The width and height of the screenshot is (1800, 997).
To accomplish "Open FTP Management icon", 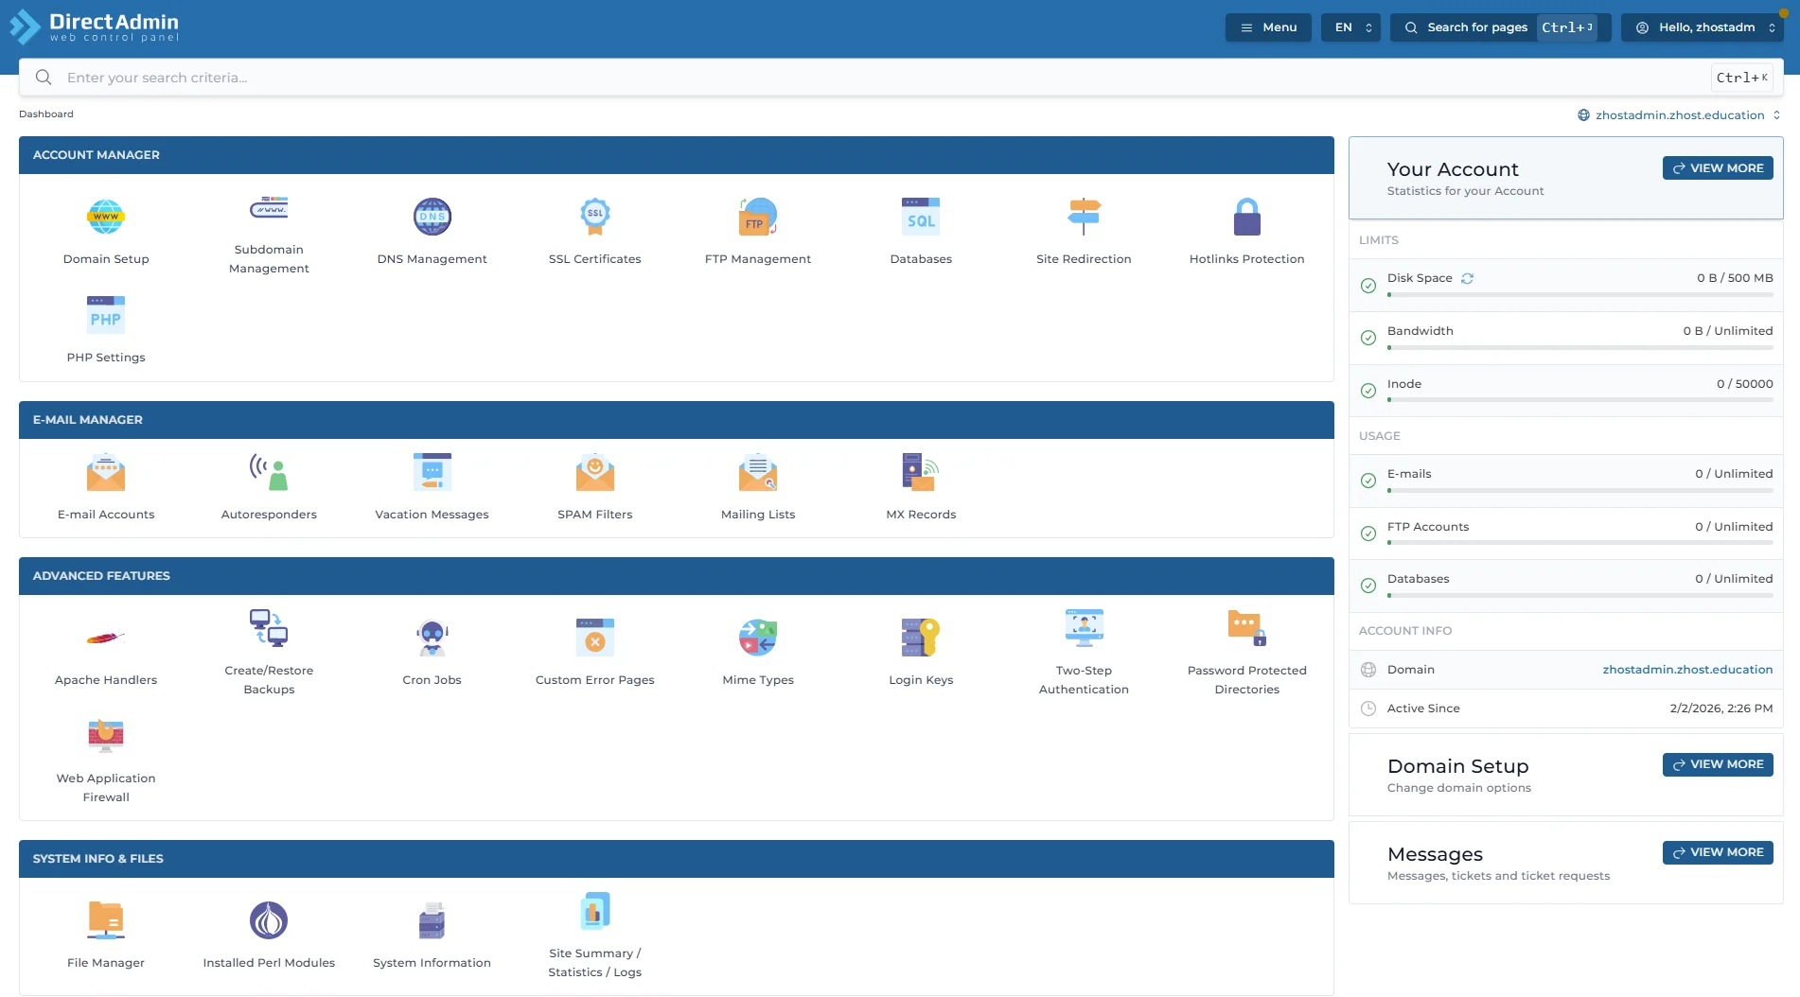I will point(758,217).
